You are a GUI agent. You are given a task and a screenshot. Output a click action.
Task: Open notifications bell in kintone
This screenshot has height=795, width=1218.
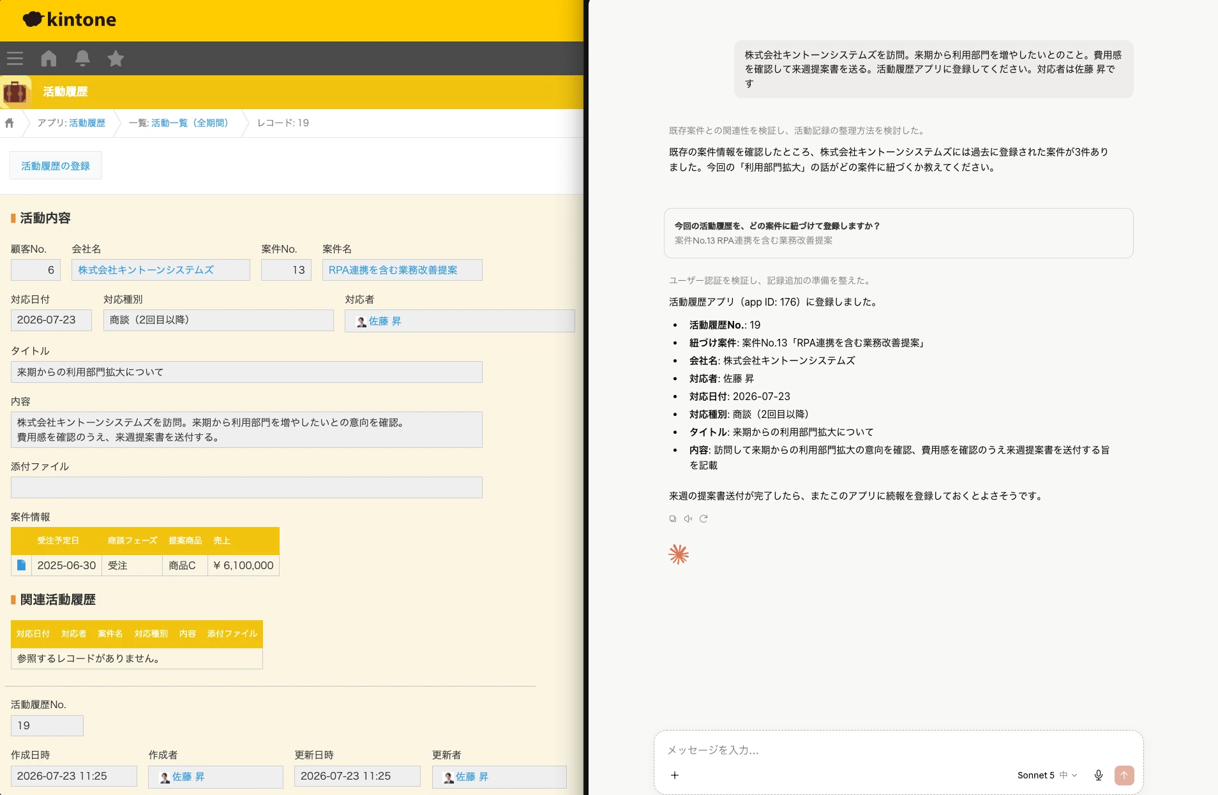pos(82,59)
